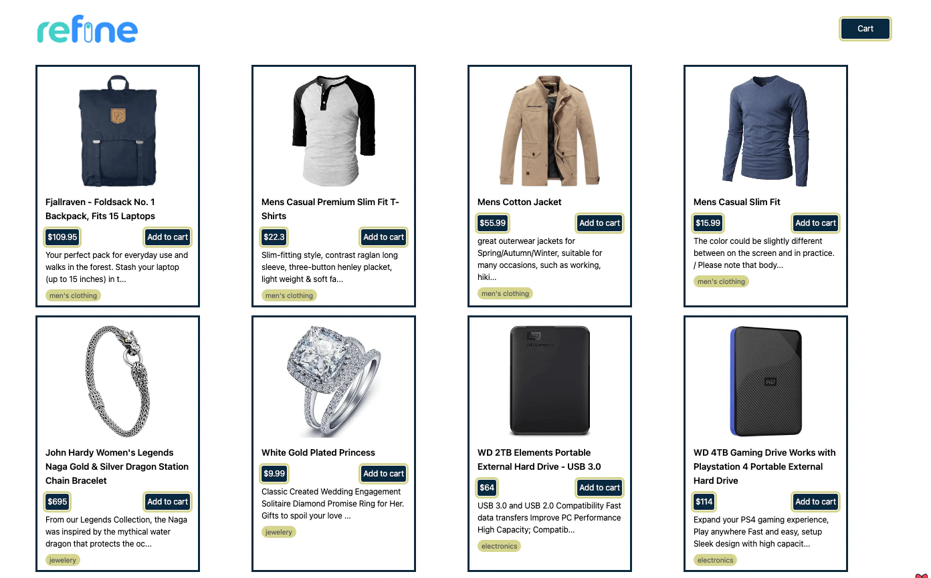Screen dimensions: 931x578
Task: Select jewelery tag under White Gold ring
Action: click(278, 533)
